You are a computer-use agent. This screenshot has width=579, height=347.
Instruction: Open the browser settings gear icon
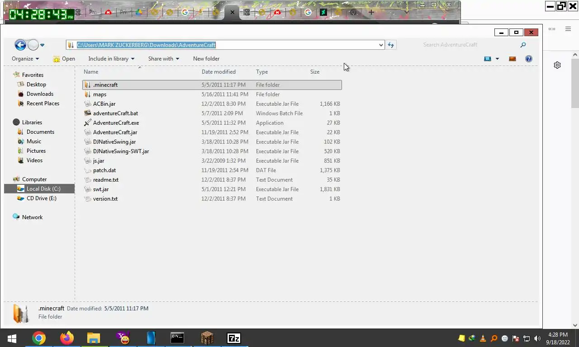(557, 65)
